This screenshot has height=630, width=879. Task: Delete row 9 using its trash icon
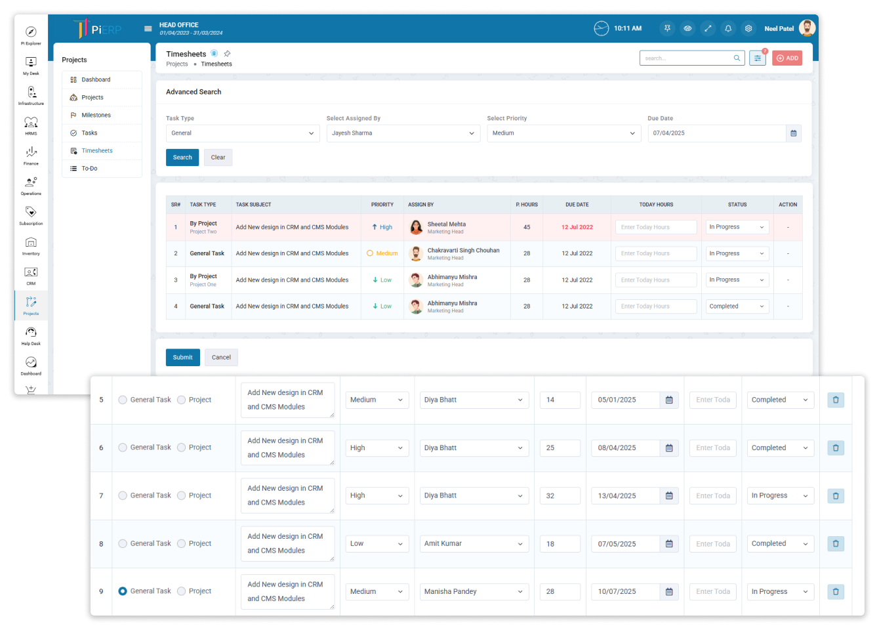[836, 591]
